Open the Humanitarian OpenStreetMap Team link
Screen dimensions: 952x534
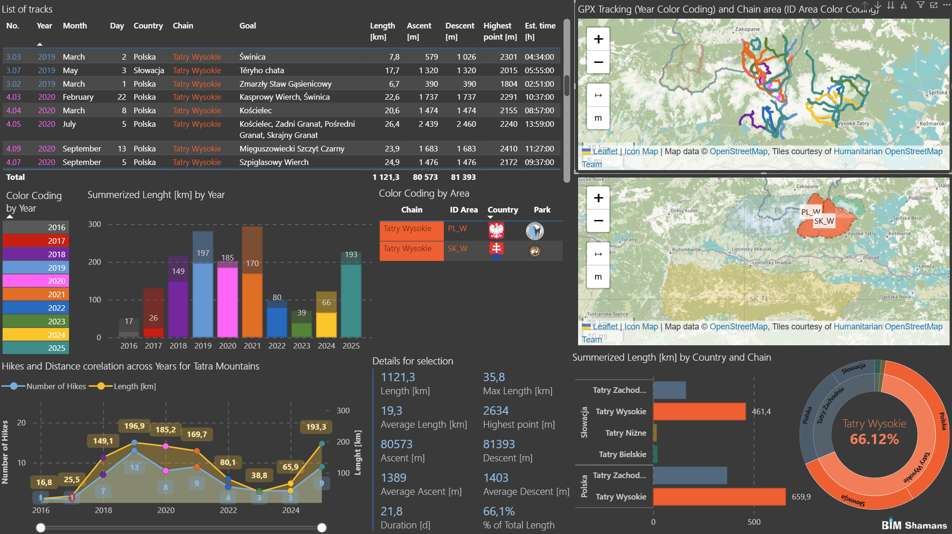click(888, 151)
